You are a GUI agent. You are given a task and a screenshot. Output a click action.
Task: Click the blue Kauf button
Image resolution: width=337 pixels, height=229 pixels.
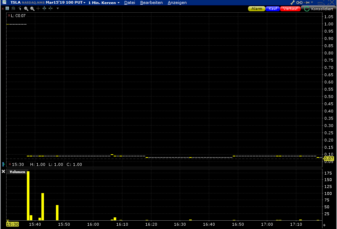coord(273,8)
